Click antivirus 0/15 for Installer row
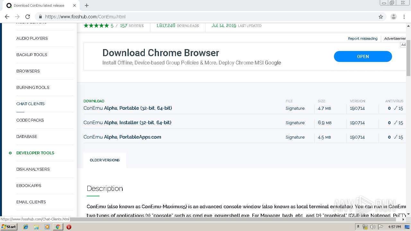 [395, 123]
